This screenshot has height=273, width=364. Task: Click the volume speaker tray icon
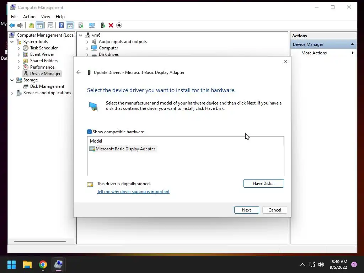point(321,264)
